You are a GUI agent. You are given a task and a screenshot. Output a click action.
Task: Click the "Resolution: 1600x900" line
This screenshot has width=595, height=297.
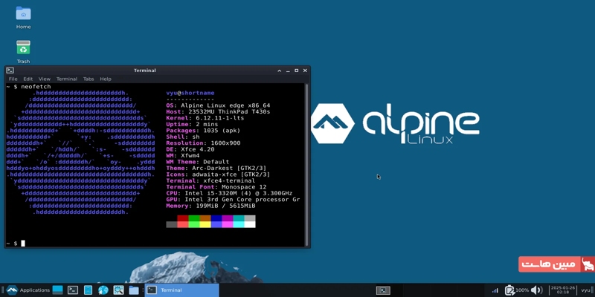(203, 143)
